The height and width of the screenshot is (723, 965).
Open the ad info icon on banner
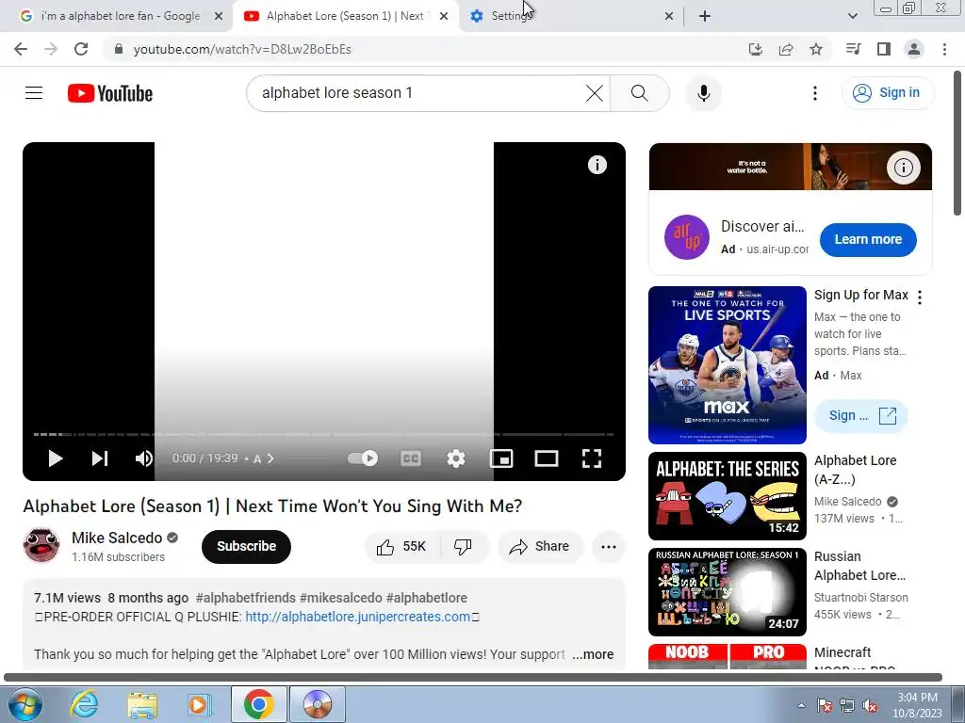(x=903, y=168)
